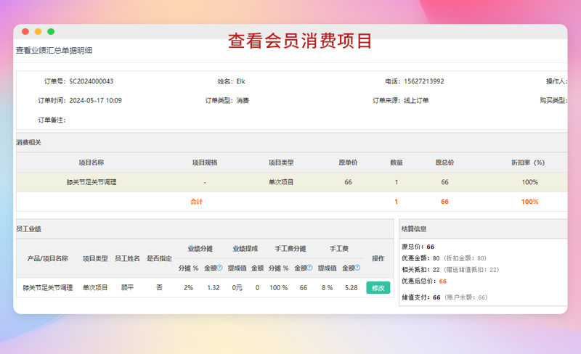Select 膝关节足关节调理 in 员工业绩 row
This screenshot has width=581, height=354.
pos(47,288)
